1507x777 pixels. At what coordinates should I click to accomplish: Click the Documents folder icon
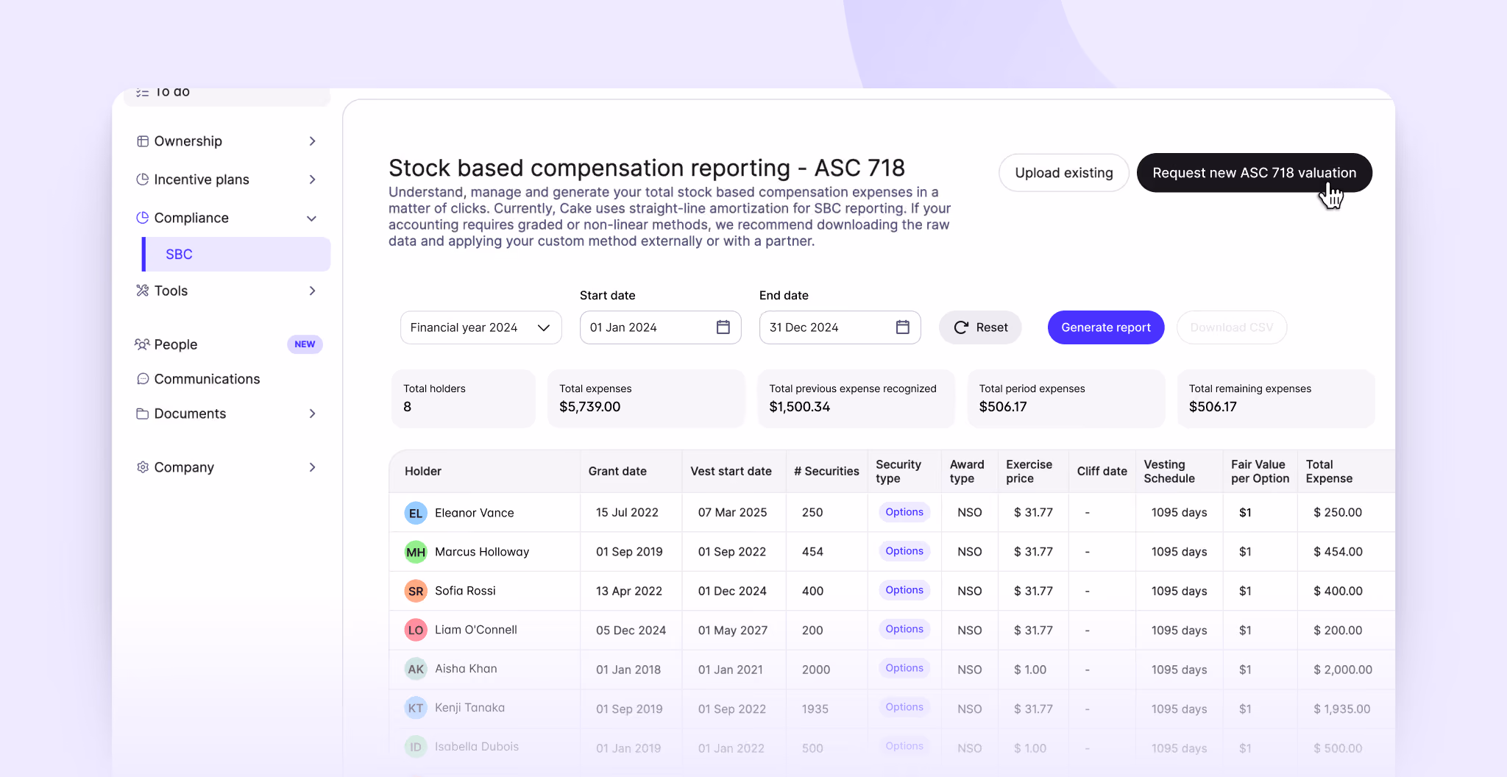coord(143,414)
